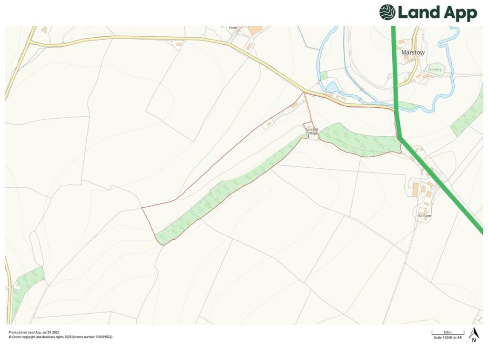488x345 pixels.
Task: Click the Scale 1:5248 text
Action: 447,337
